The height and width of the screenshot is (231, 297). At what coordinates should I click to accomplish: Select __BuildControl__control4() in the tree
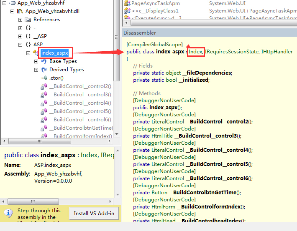tap(80, 103)
